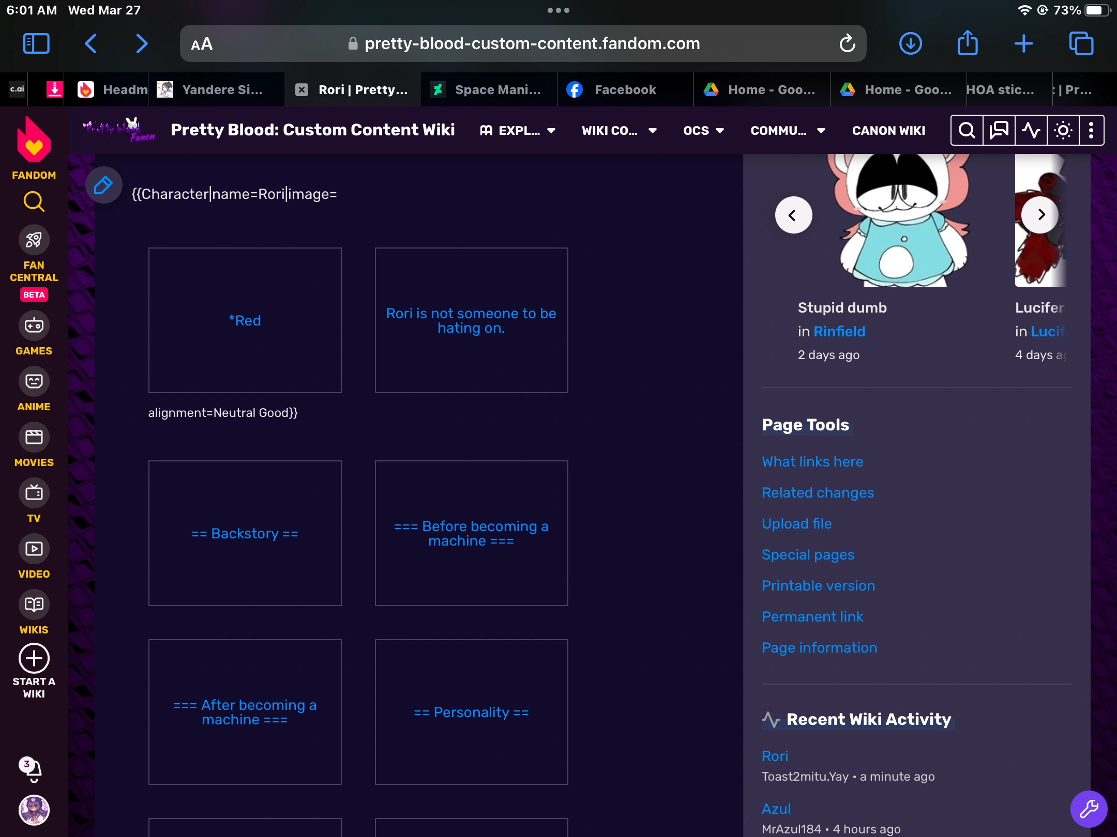This screenshot has height=837, width=1117.
Task: Toggle Safari sidebar panel
Action: click(36, 43)
